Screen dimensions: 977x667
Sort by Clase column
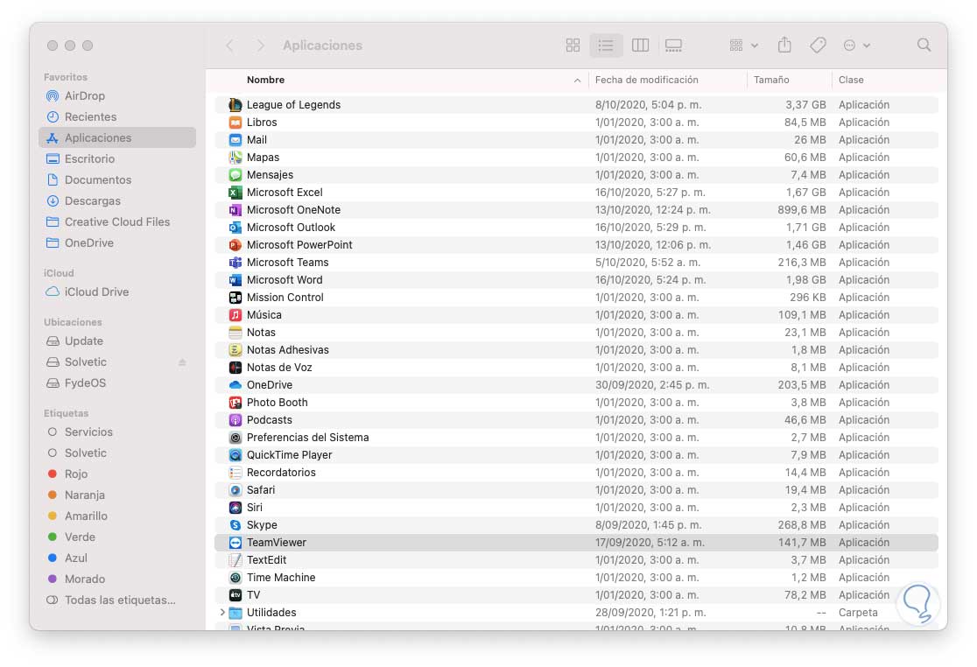(x=851, y=80)
